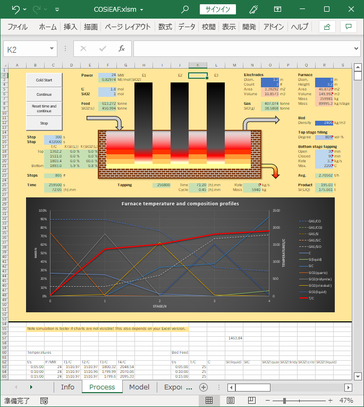Select Normal grid view in status bar
The image size is (364, 407).
click(209, 401)
